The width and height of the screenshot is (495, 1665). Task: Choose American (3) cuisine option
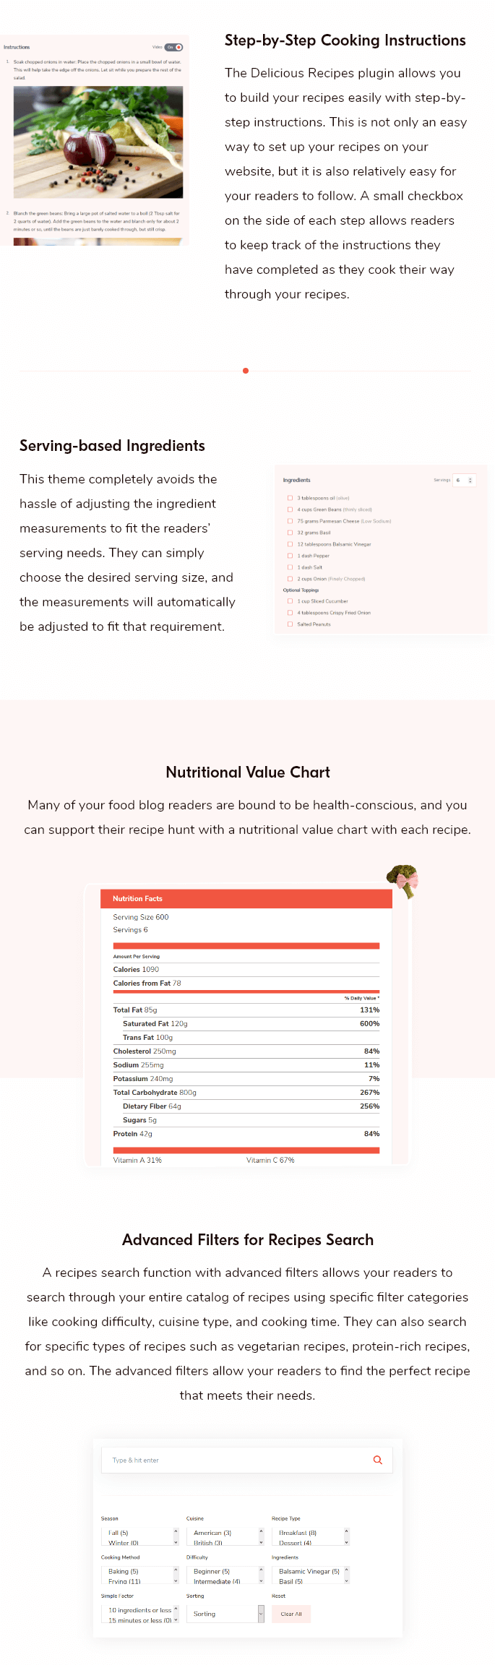click(x=212, y=1532)
